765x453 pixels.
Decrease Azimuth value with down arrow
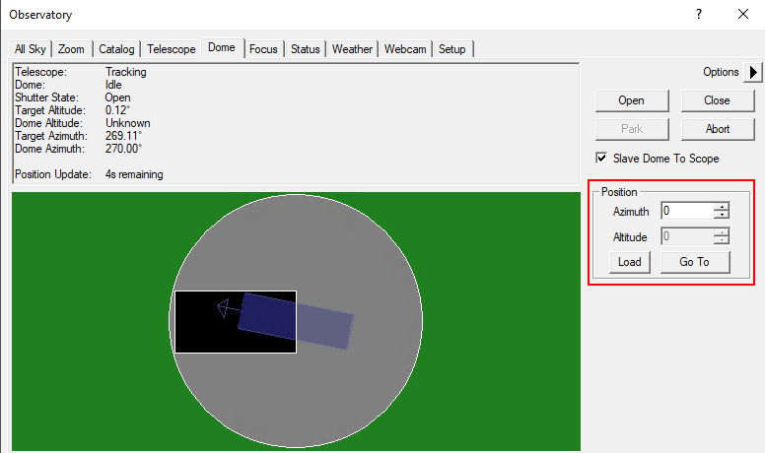[x=722, y=215]
